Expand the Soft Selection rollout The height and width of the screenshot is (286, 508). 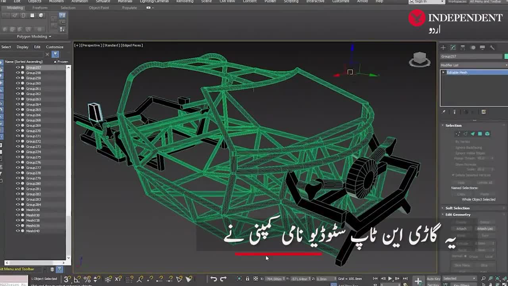457,208
